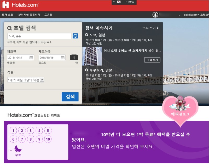This screenshot has height=168, width=209.
Task: Click the hotel building thumbnail
Action: coord(92,56)
